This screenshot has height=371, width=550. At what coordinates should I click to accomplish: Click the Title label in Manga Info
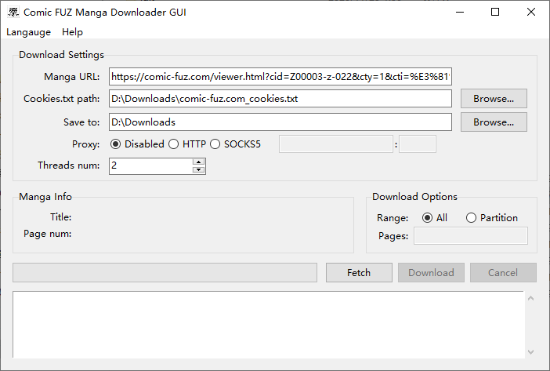point(60,217)
